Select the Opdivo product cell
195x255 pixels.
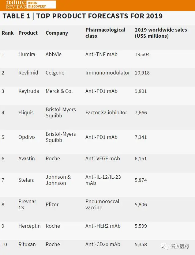pos(27,137)
